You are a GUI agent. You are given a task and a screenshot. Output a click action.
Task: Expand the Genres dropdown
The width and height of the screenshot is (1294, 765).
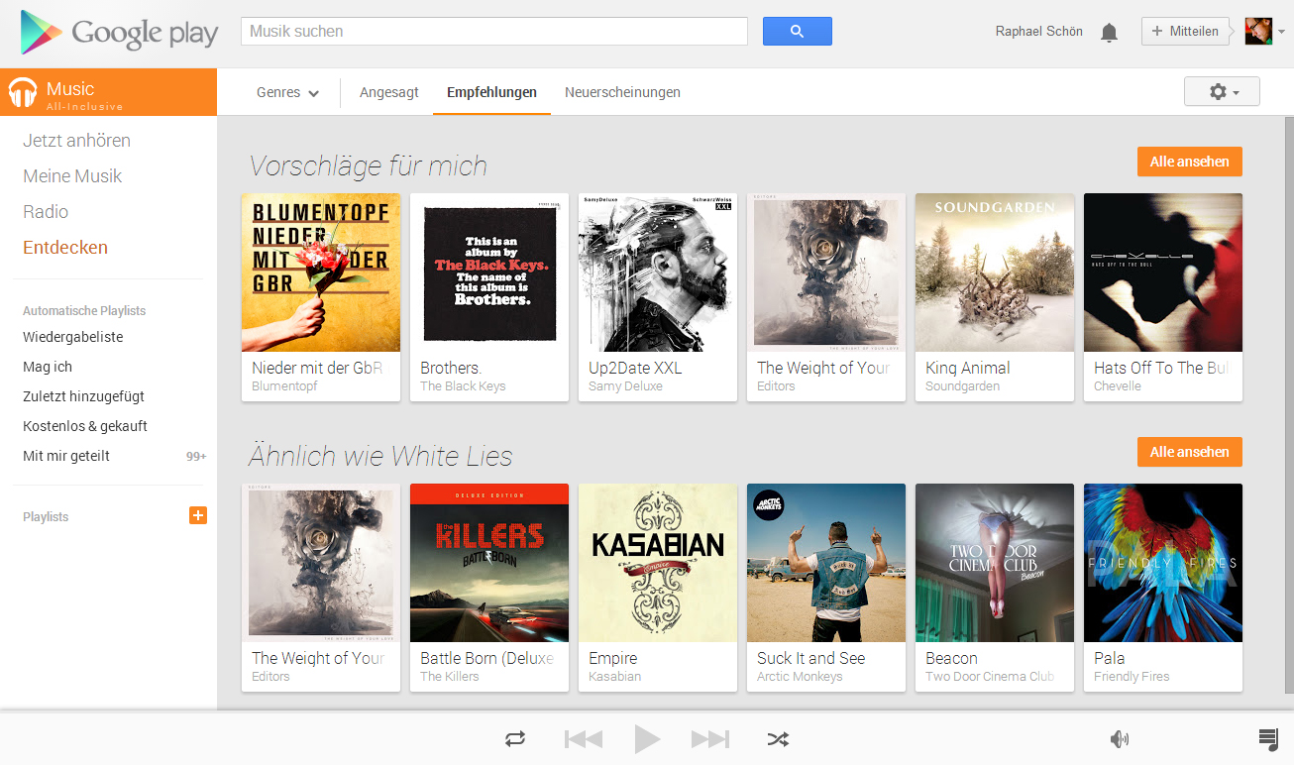coord(287,92)
